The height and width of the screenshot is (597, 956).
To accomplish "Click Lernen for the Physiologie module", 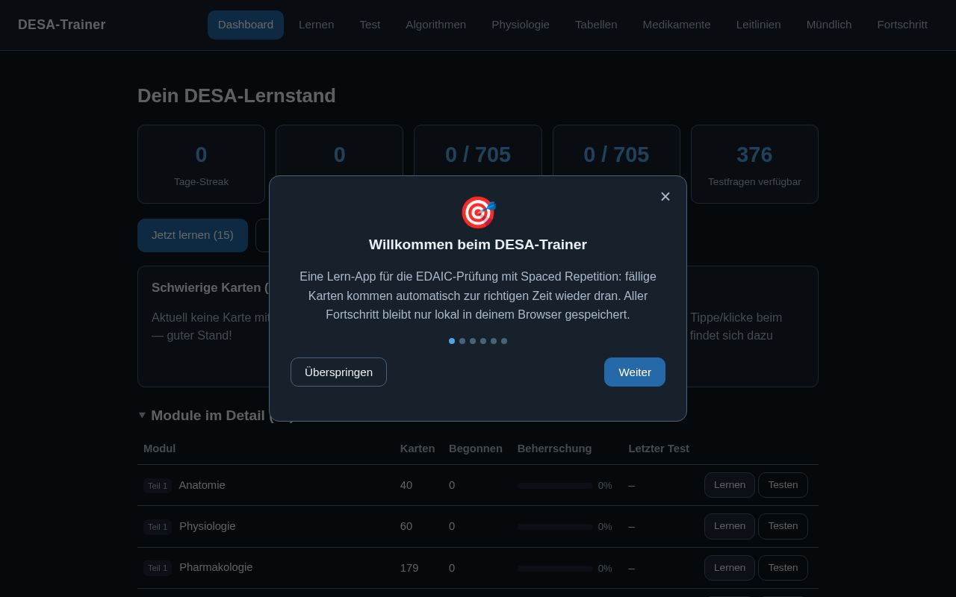I will click(730, 526).
